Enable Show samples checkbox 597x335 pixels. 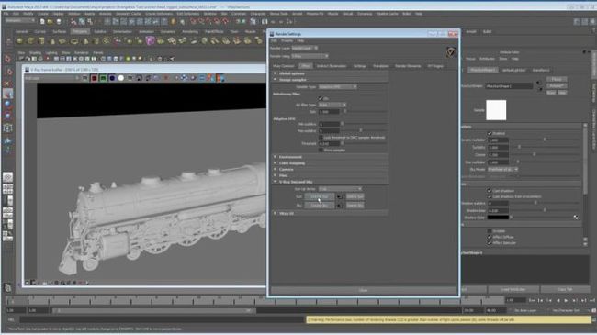coord(321,150)
